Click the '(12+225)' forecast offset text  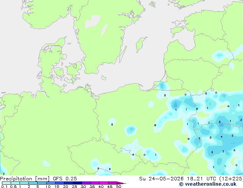tap(232, 179)
